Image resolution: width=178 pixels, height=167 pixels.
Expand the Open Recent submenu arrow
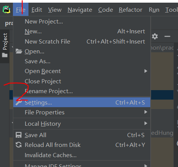146,71
